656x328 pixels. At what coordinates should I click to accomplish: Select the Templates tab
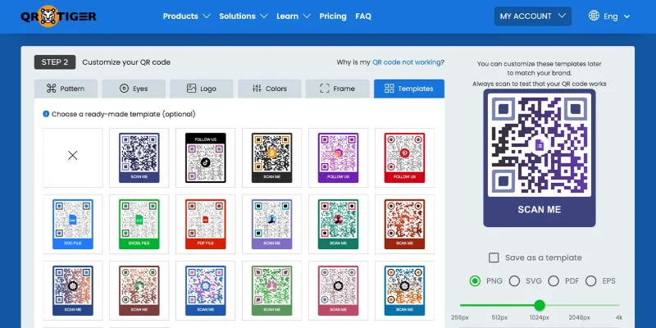(409, 89)
